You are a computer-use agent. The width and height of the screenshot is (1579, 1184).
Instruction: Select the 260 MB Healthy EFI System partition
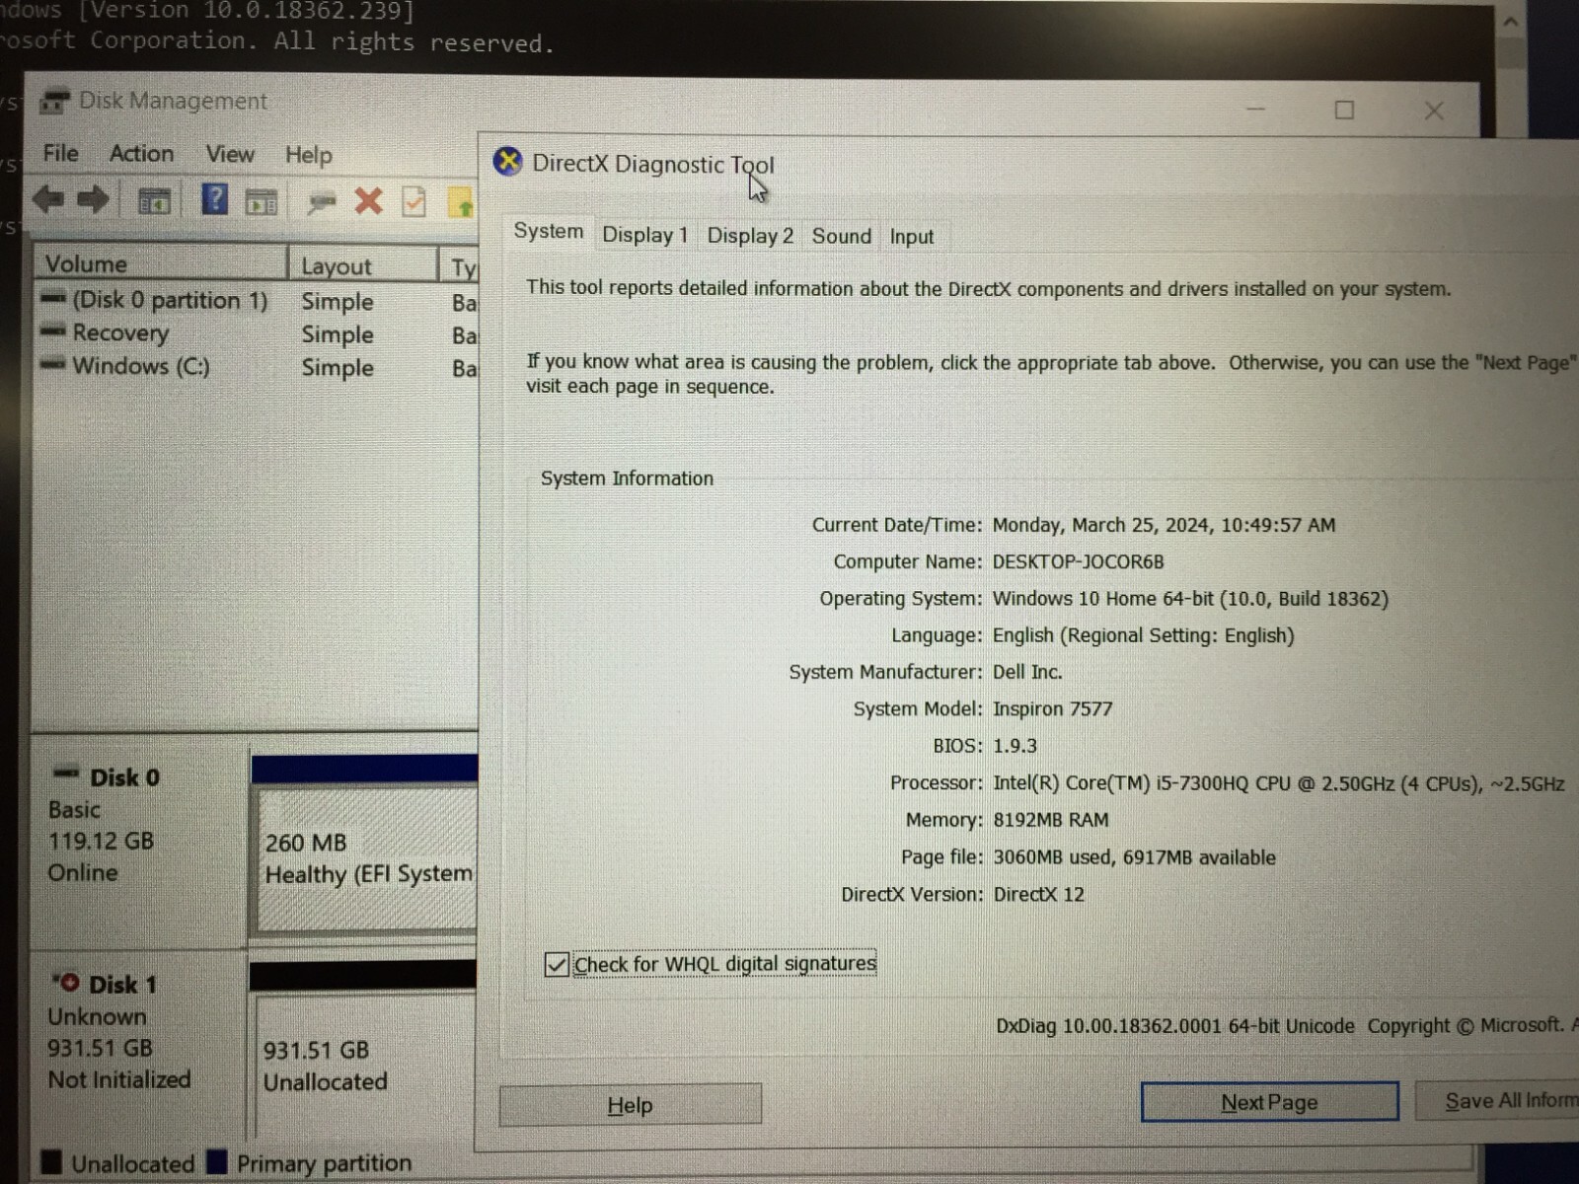coord(365,856)
